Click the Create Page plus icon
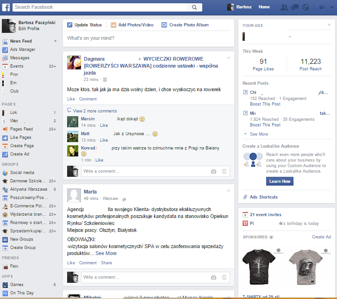Screen dimensions: 337x299 coord(5,146)
